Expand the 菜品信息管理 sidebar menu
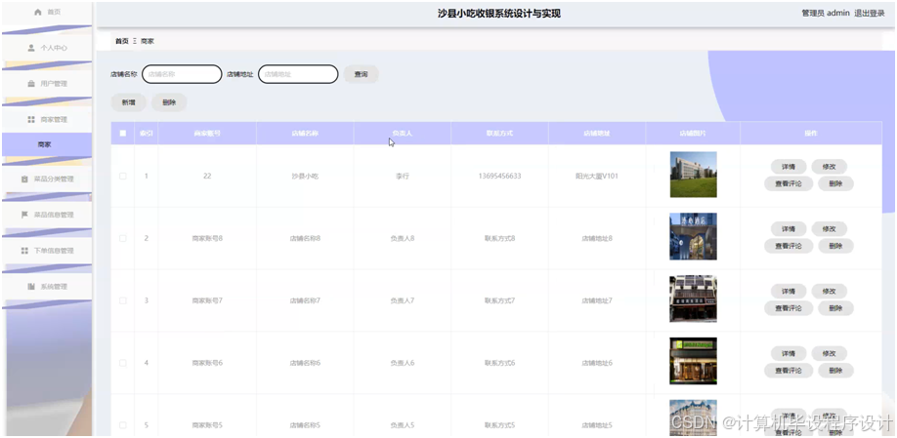897x438 pixels. [47, 215]
